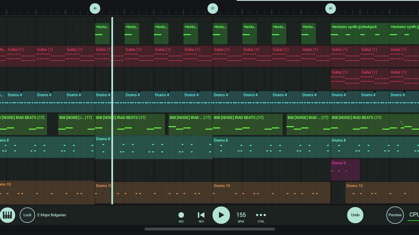Select the Drums 10 clip at bar 49
The height and width of the screenshot is (235, 419).
tap(154, 193)
